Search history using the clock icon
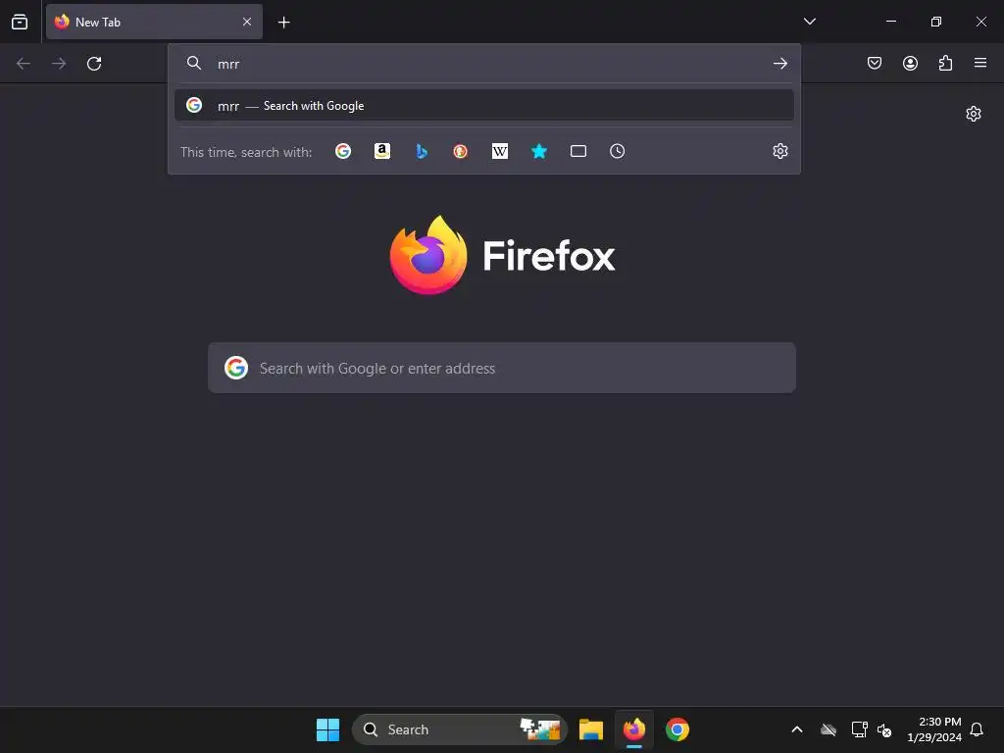Viewport: 1004px width, 753px height. pos(618,152)
